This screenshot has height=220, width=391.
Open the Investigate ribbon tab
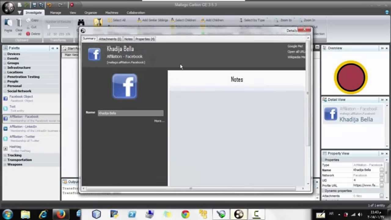coord(34,13)
